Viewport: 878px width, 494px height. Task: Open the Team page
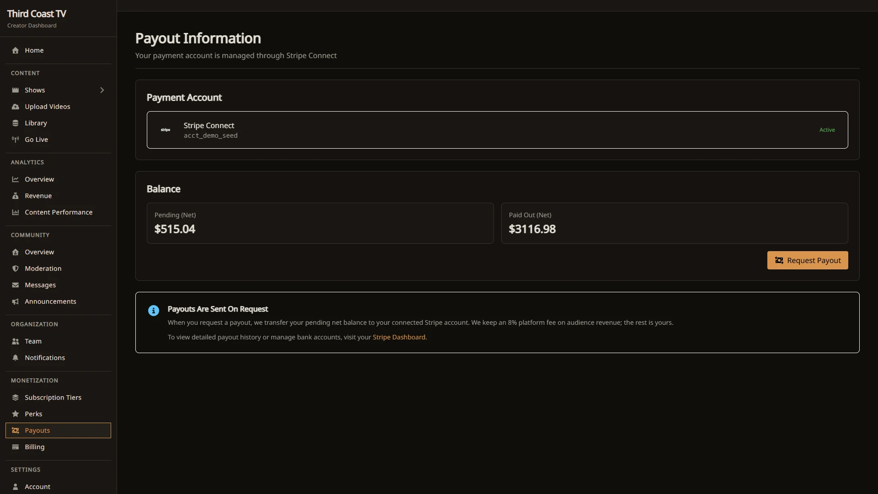coord(58,341)
